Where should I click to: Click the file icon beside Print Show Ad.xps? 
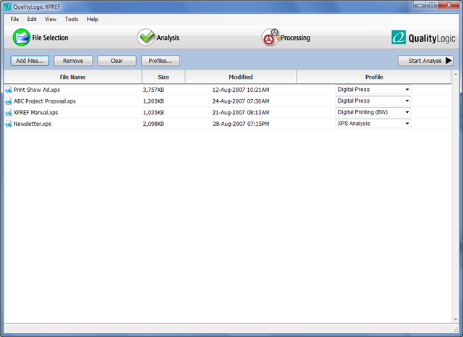(9, 90)
